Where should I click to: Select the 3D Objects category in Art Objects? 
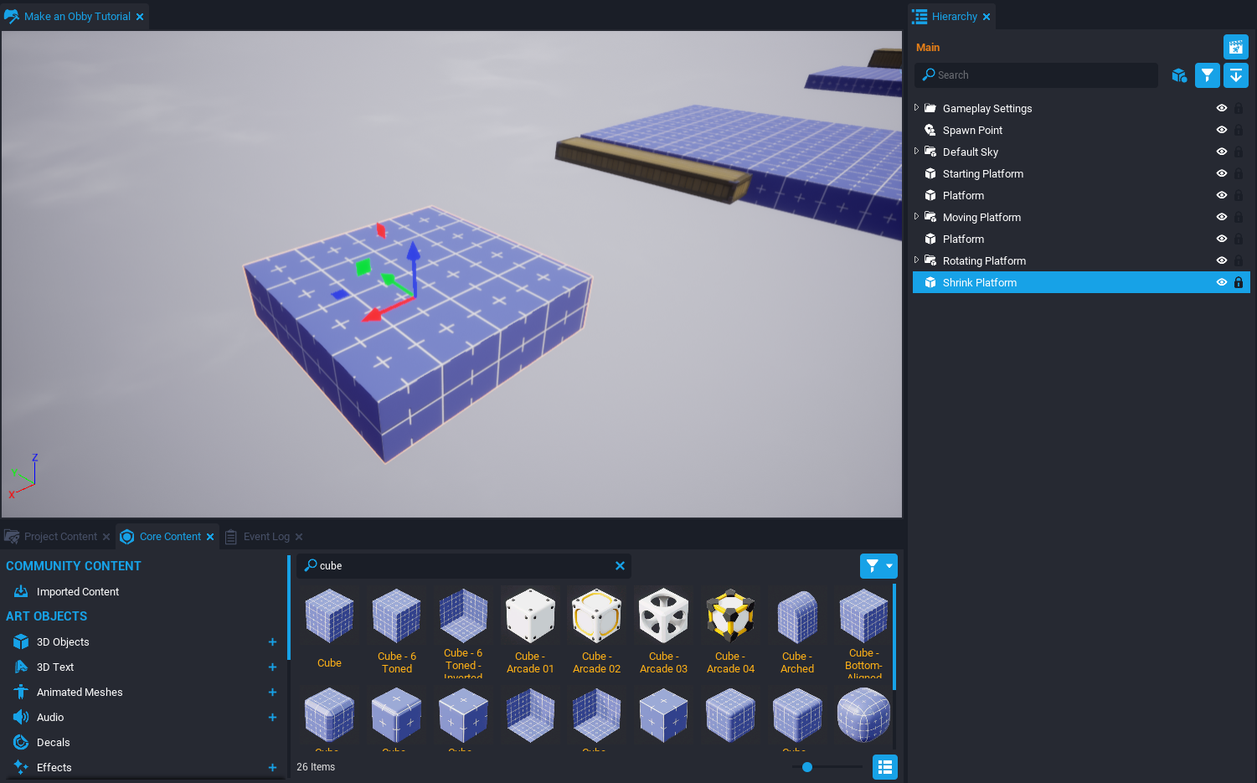pos(63,641)
